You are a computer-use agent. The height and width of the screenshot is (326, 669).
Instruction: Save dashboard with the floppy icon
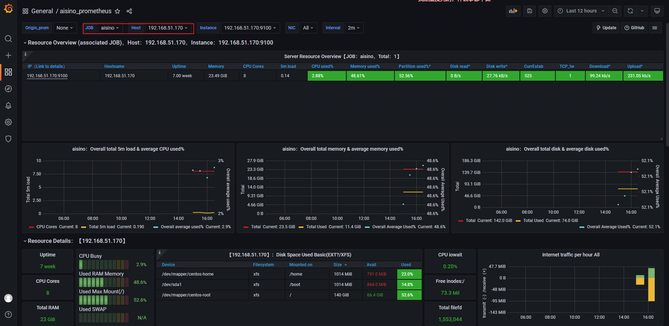530,11
